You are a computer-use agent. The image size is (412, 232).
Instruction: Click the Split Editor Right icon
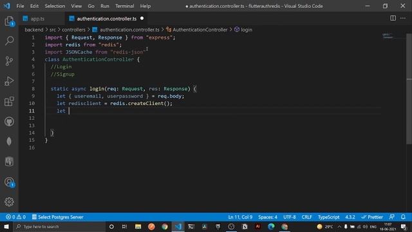click(393, 18)
